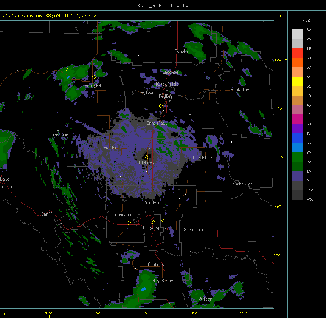Screen dimensions: 326x318
Task: Click the -100 tick on the bottom axis
Action: coord(48,313)
